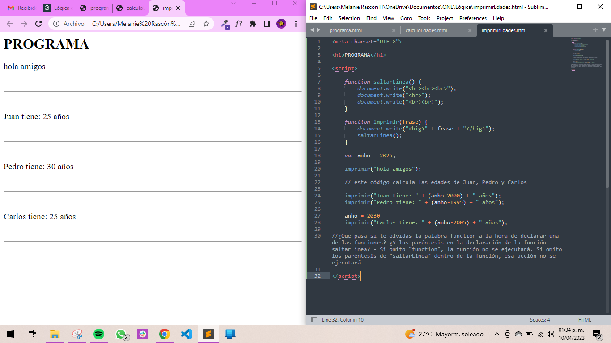Bookmark this page with the star icon

206,24
